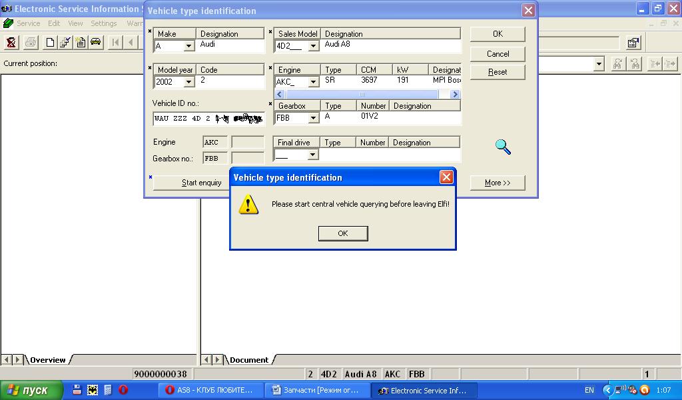The width and height of the screenshot is (682, 400).
Task: Click the exit icon with red X
Action: click(x=11, y=43)
